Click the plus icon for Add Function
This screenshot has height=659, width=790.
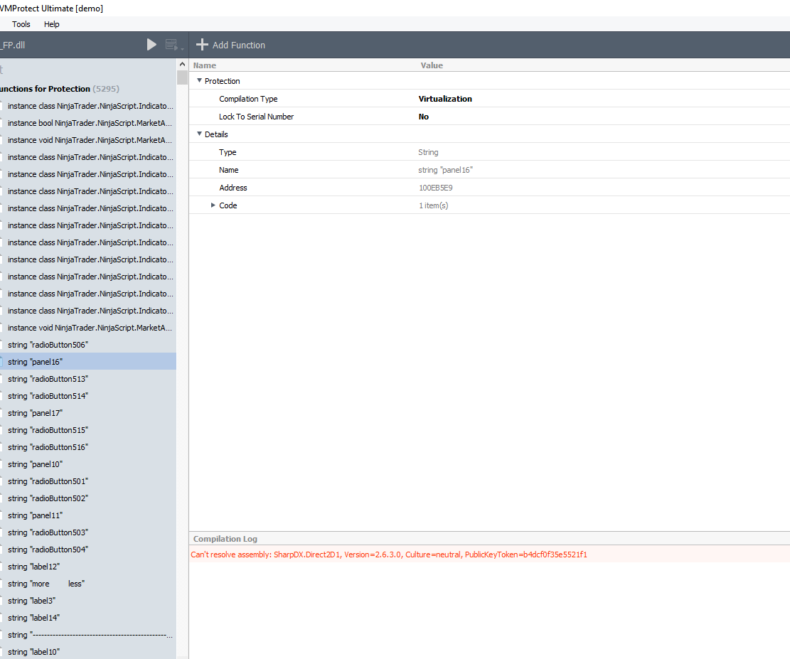(x=202, y=45)
